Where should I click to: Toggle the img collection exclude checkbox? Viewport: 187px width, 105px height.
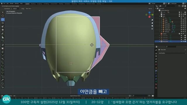pos(179,14)
